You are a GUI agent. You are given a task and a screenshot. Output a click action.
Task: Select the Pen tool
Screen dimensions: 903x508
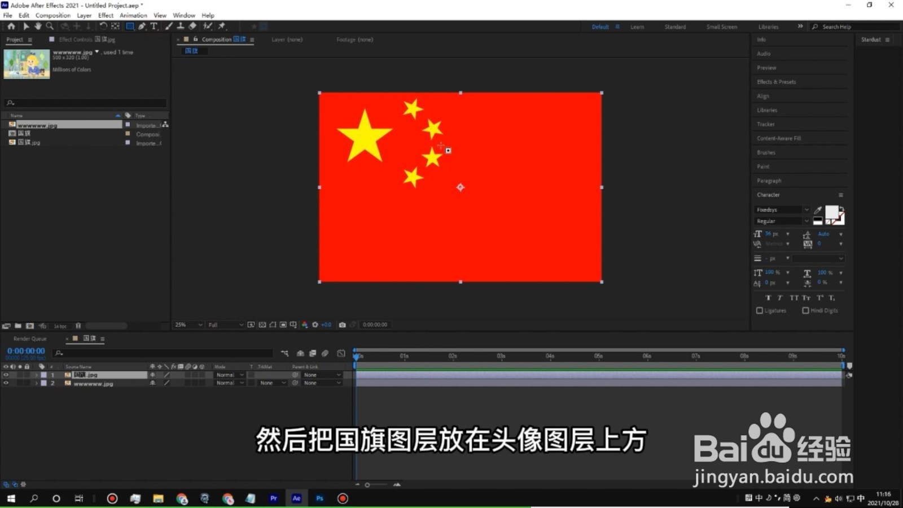coord(142,26)
